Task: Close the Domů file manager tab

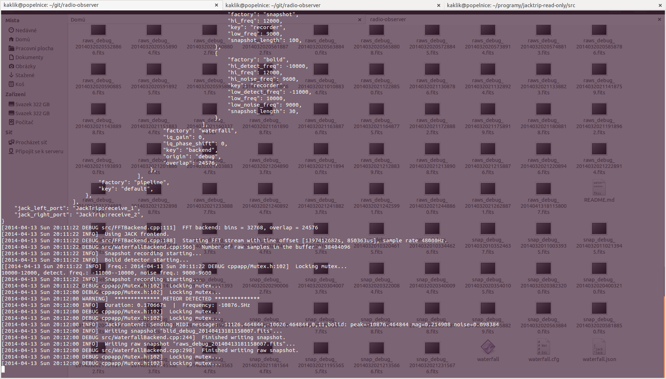Action: click(x=359, y=20)
